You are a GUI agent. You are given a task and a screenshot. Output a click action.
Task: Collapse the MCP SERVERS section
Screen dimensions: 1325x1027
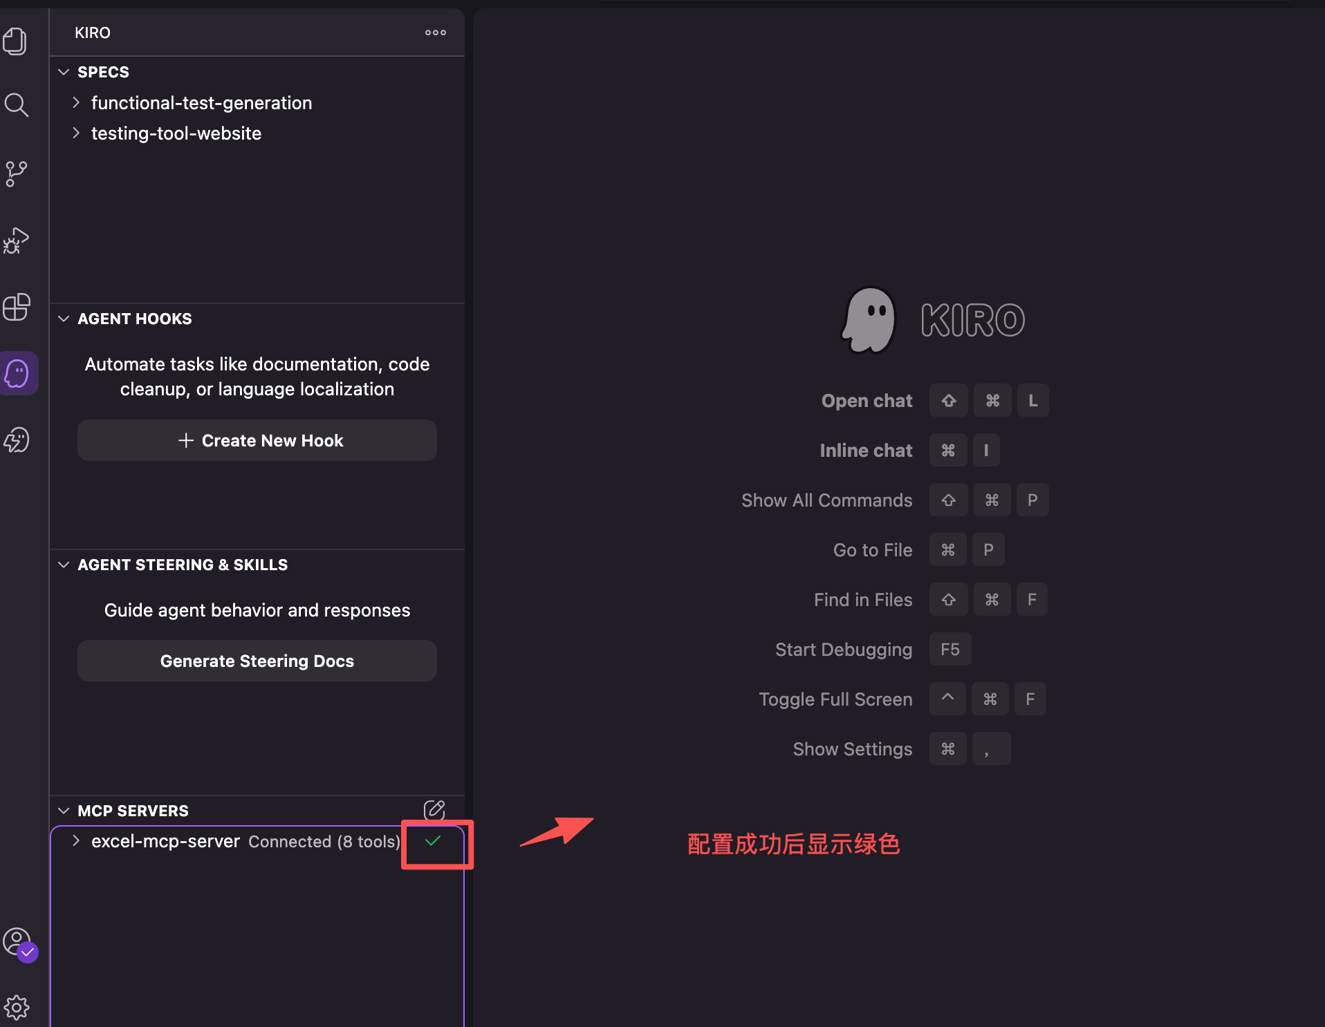(x=64, y=811)
